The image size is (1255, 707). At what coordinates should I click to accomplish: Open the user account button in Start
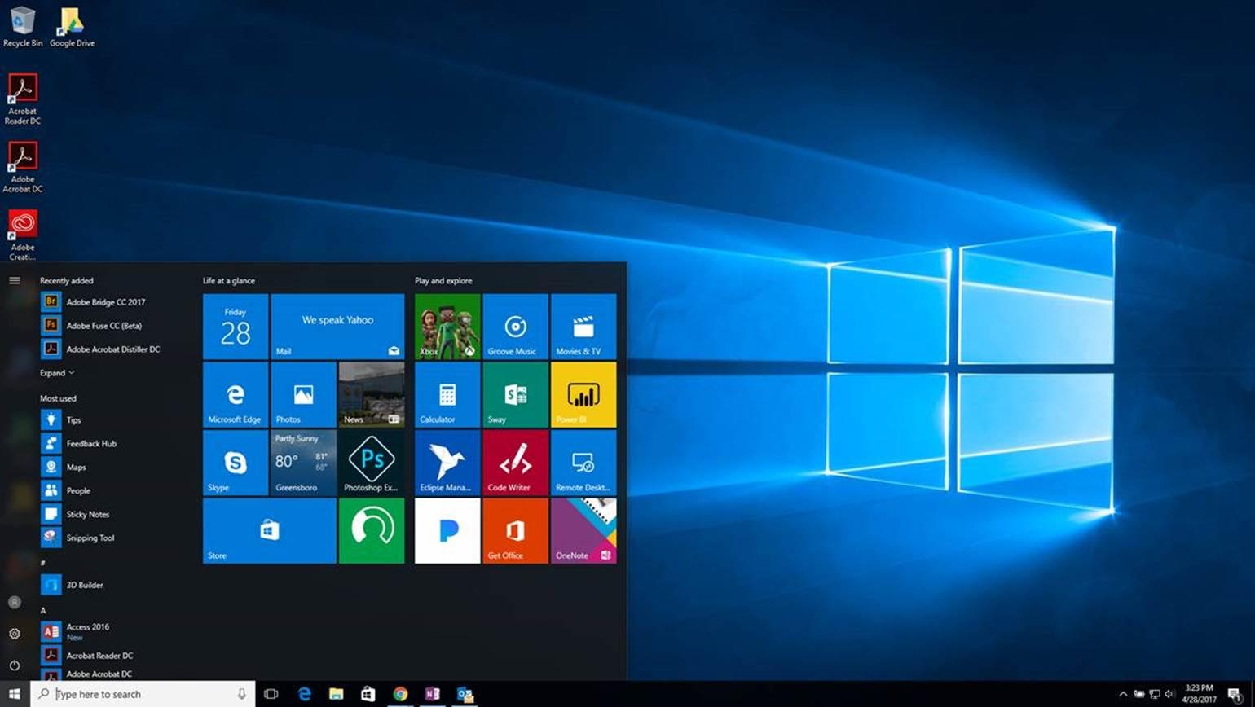(x=15, y=602)
